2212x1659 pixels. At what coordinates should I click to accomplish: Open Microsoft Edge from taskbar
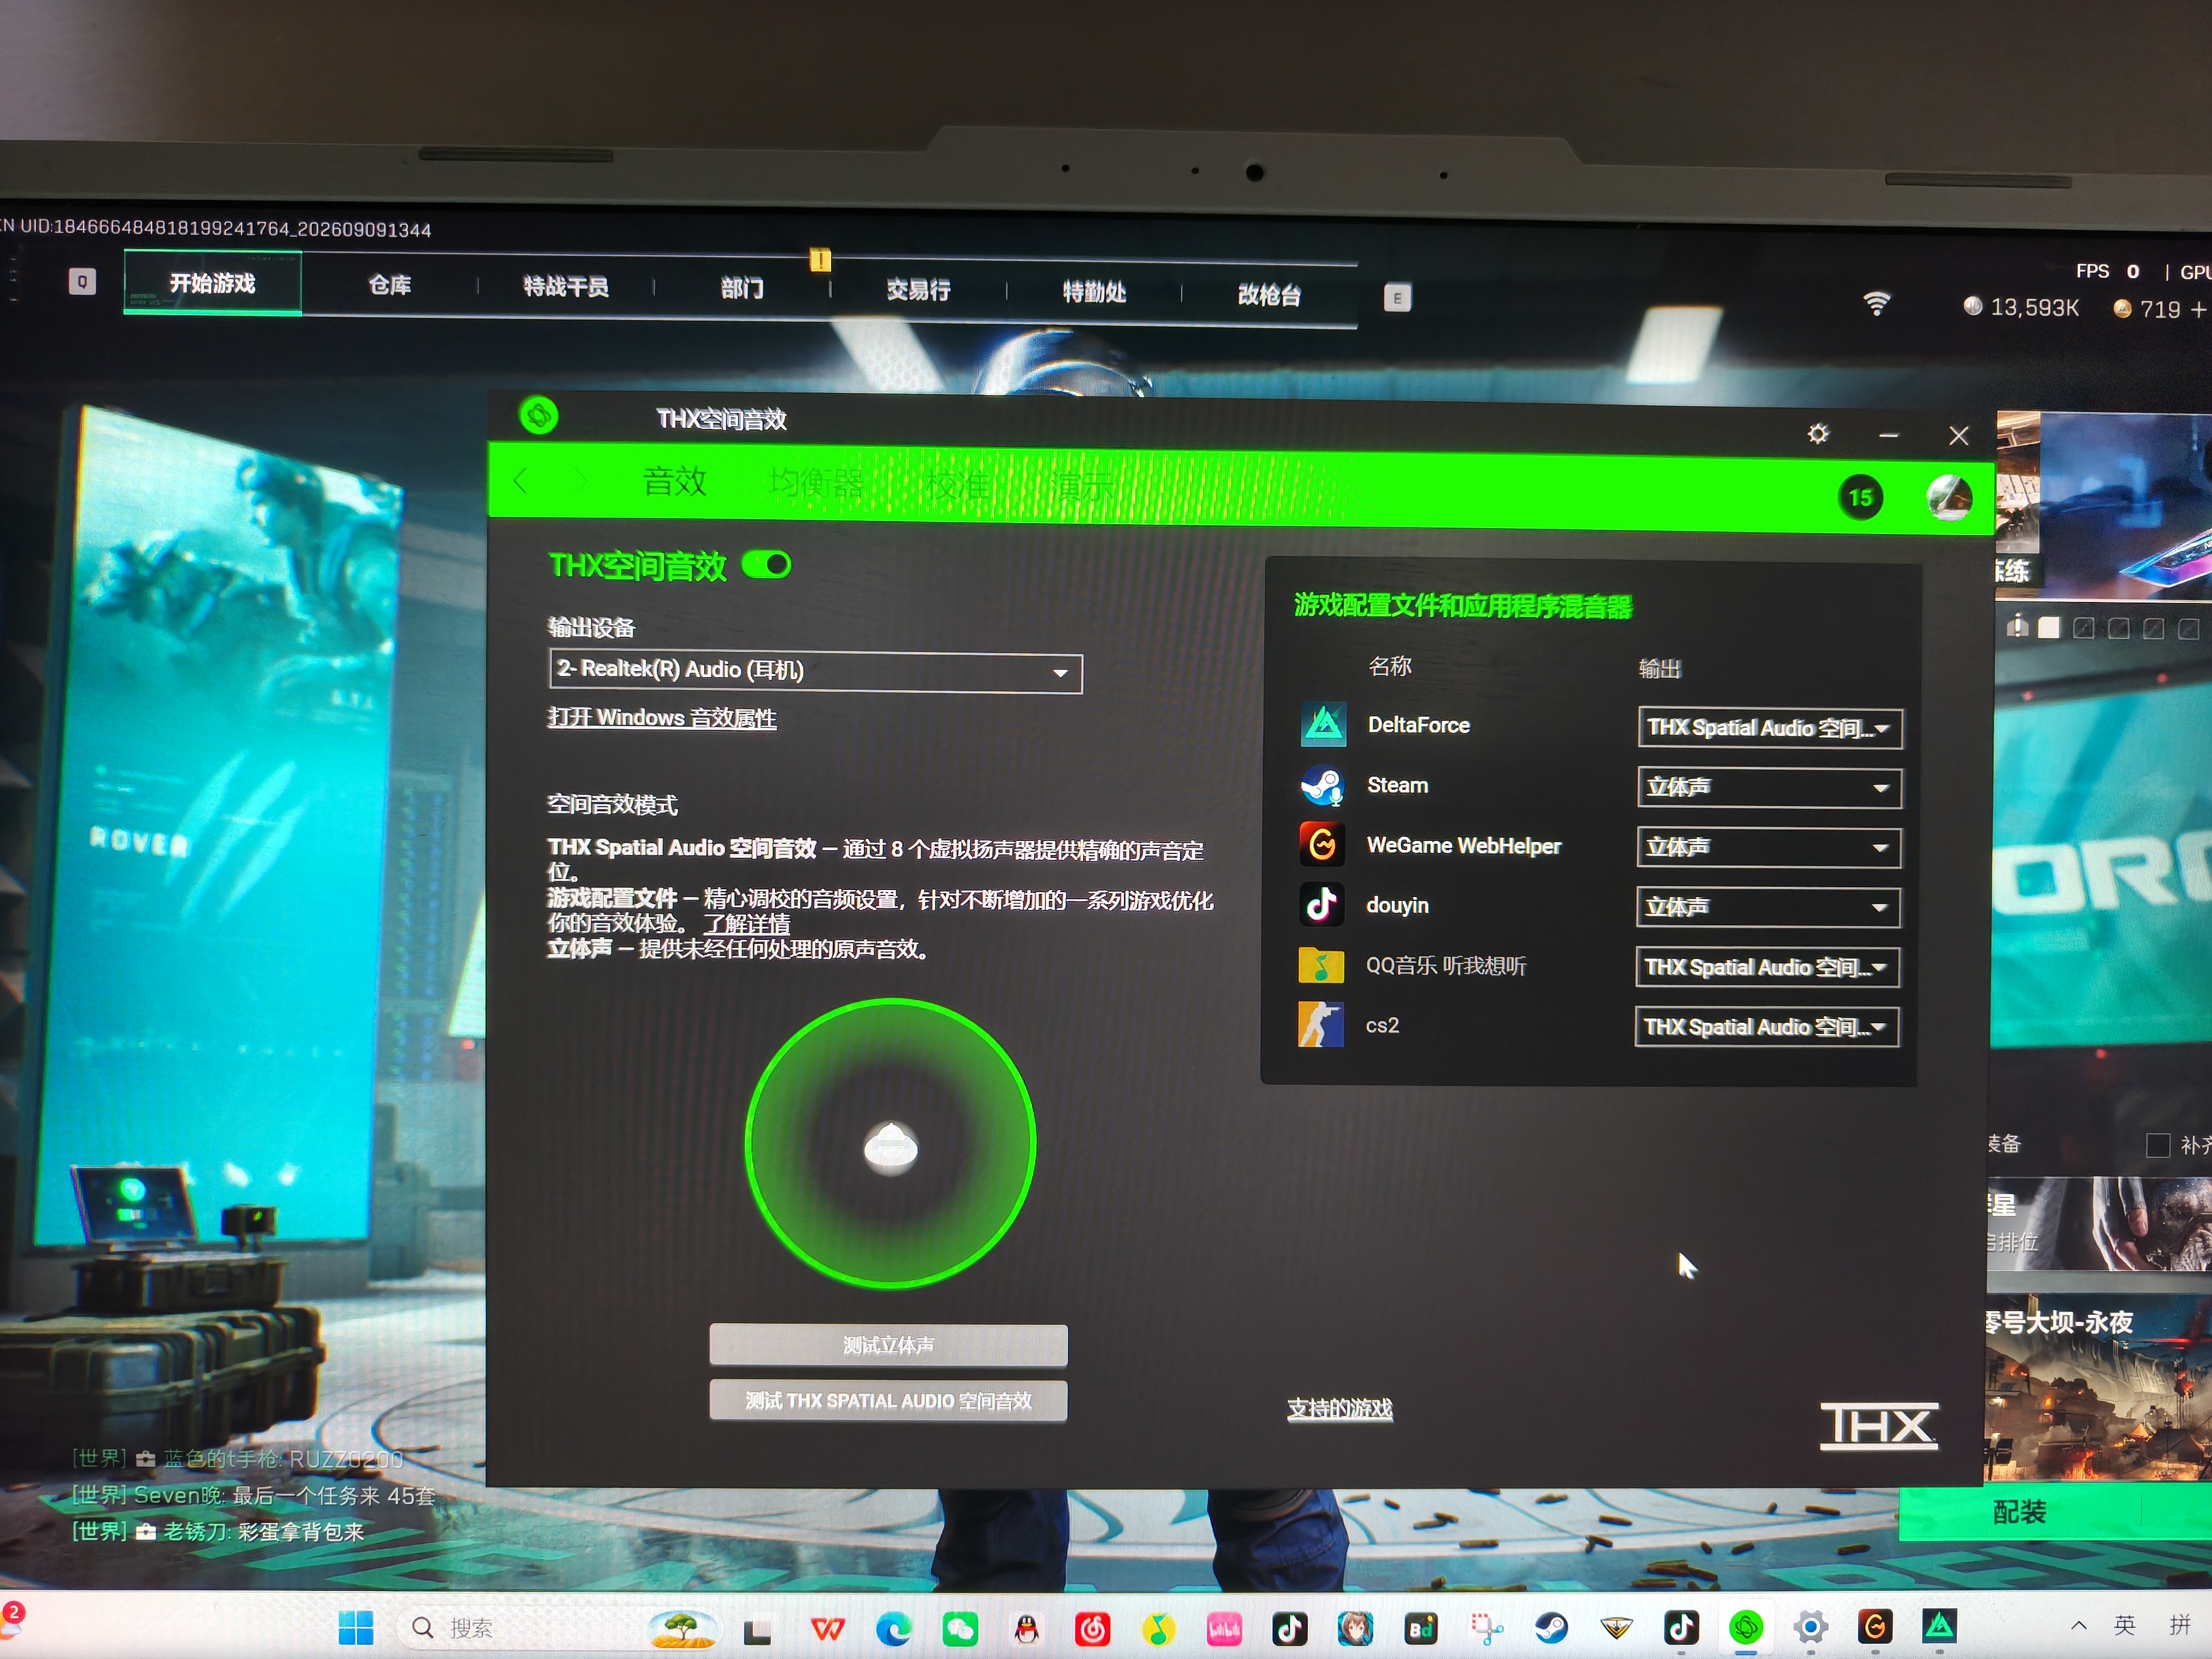click(x=893, y=1629)
